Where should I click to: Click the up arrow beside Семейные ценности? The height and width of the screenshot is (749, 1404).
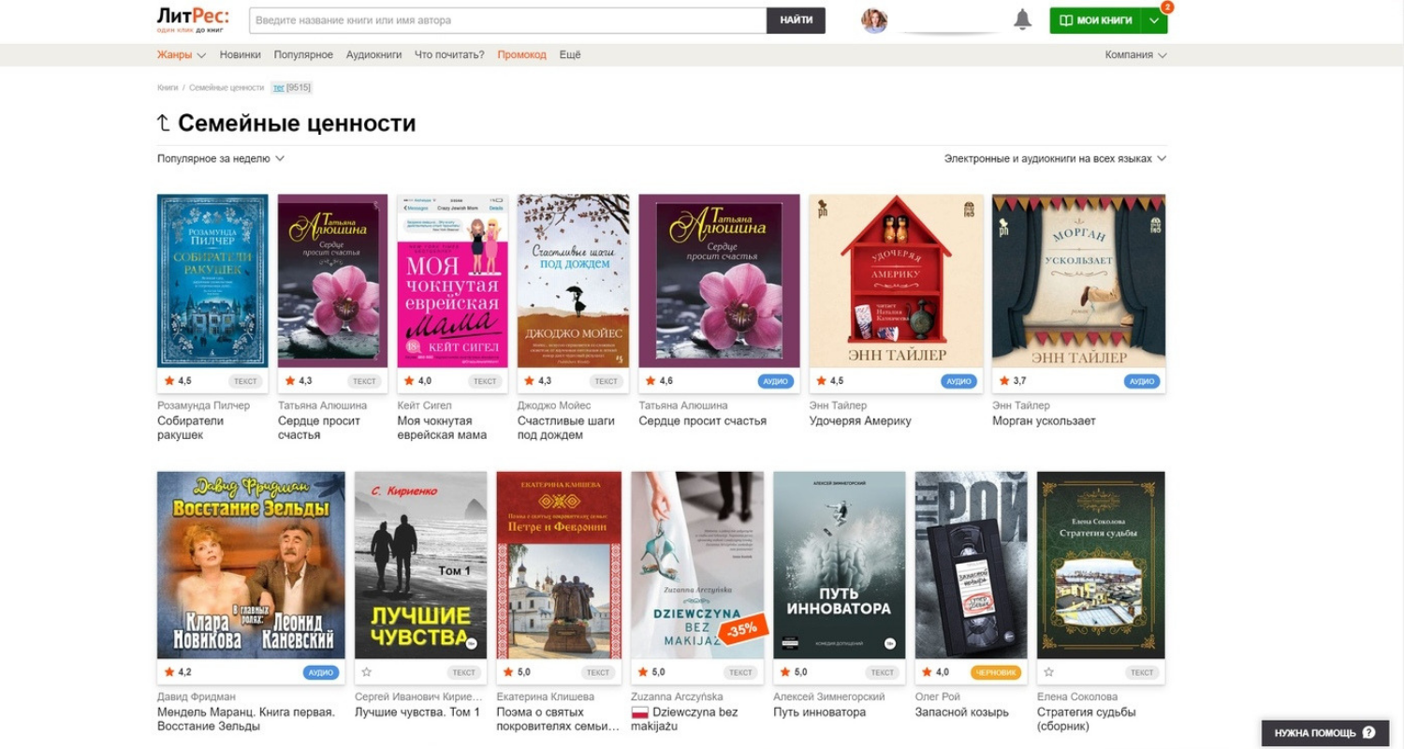pyautogui.click(x=163, y=124)
